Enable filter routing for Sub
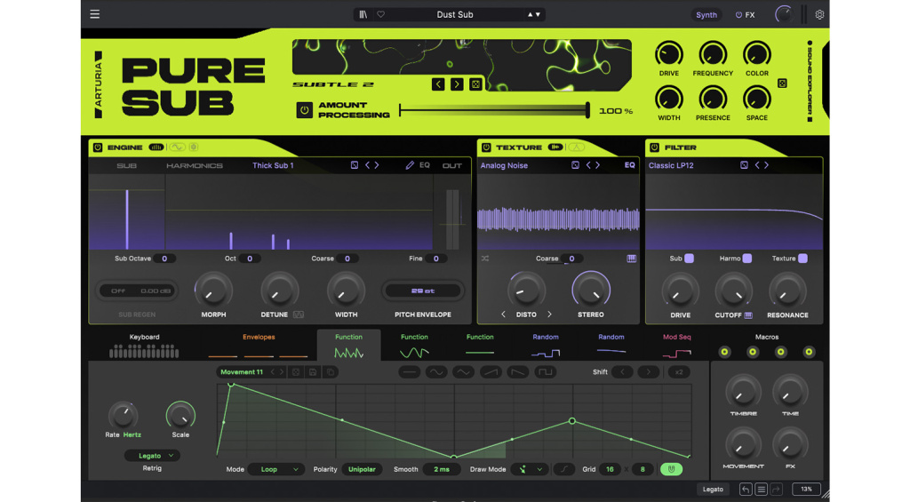 [x=689, y=259]
